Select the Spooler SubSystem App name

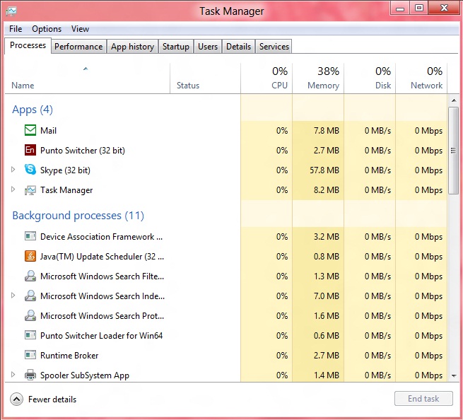tap(85, 375)
